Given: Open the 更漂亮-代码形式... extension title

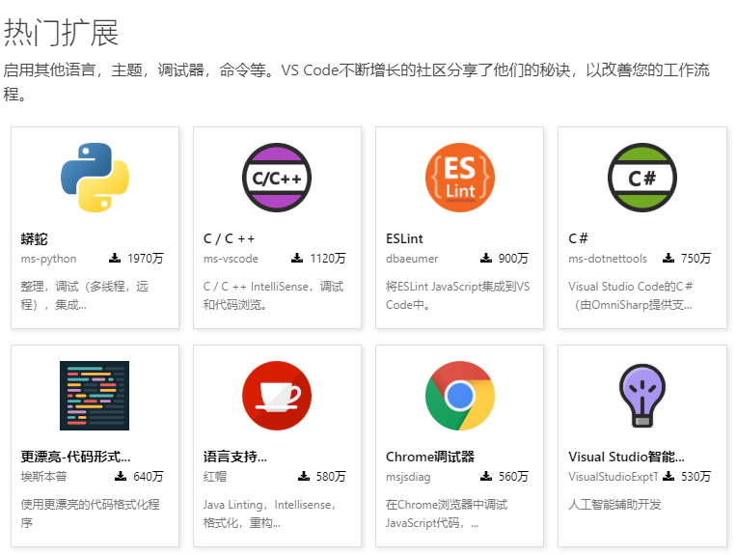Looking at the screenshot, I should click(75, 457).
